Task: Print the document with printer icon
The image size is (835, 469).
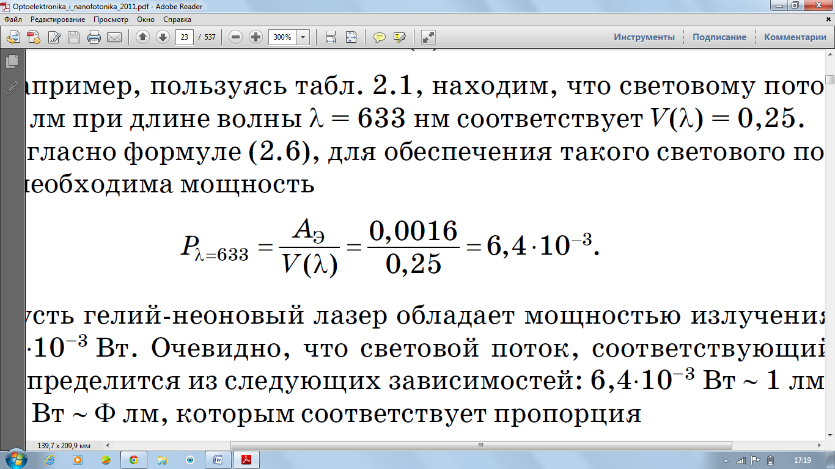Action: pos(94,37)
